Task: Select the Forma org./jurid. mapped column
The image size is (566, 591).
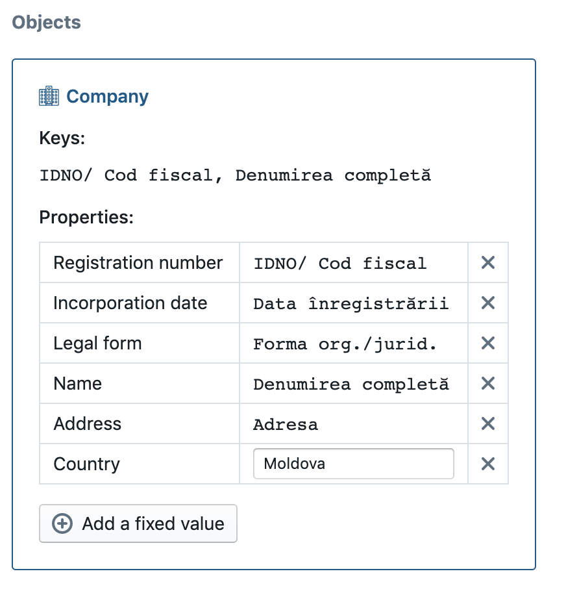Action: click(345, 344)
